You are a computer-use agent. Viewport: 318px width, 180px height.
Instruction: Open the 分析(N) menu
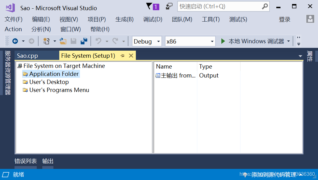[41, 29]
